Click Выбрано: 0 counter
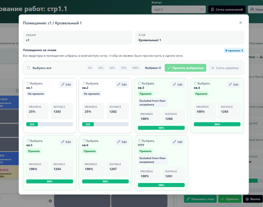Screen dimensions: 263x207 tap(153, 68)
